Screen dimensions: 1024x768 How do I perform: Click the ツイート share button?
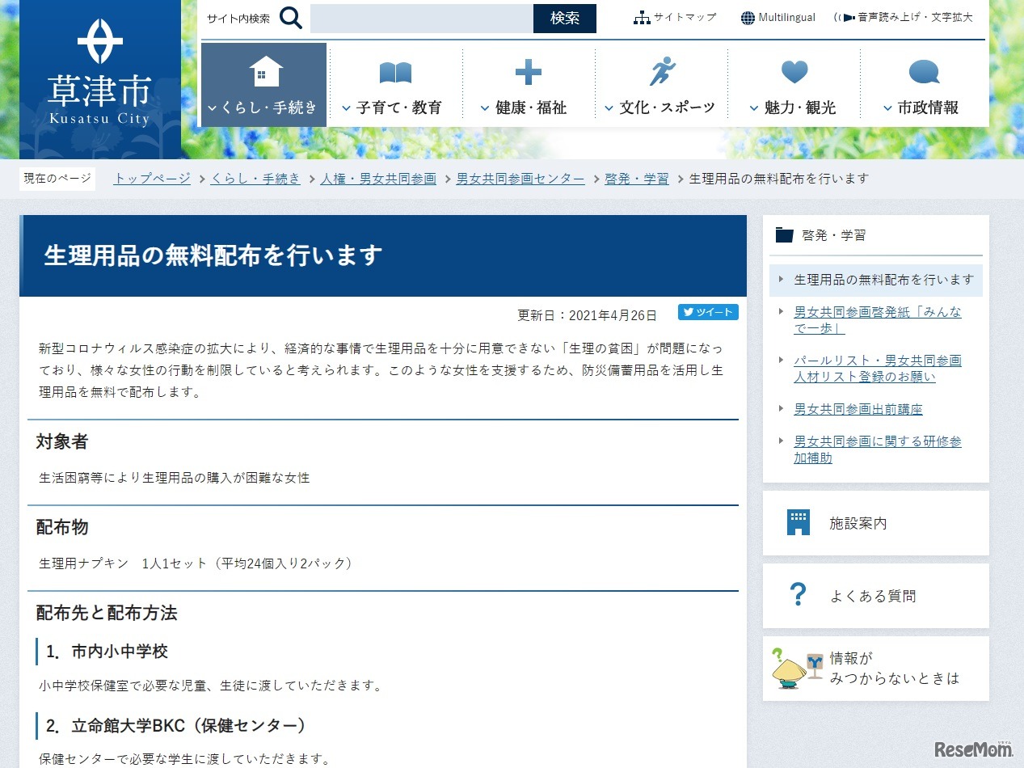[708, 312]
